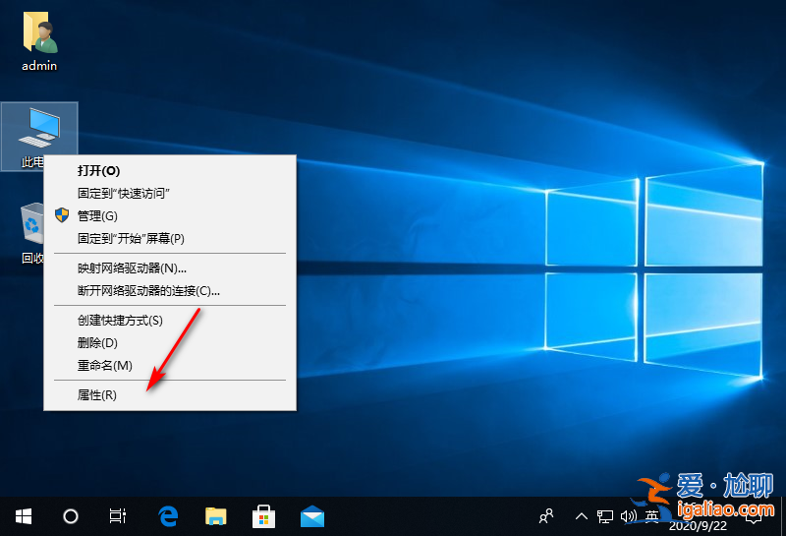The image size is (786, 536).
Task: Click 重命名(M) menu option
Action: (170, 365)
